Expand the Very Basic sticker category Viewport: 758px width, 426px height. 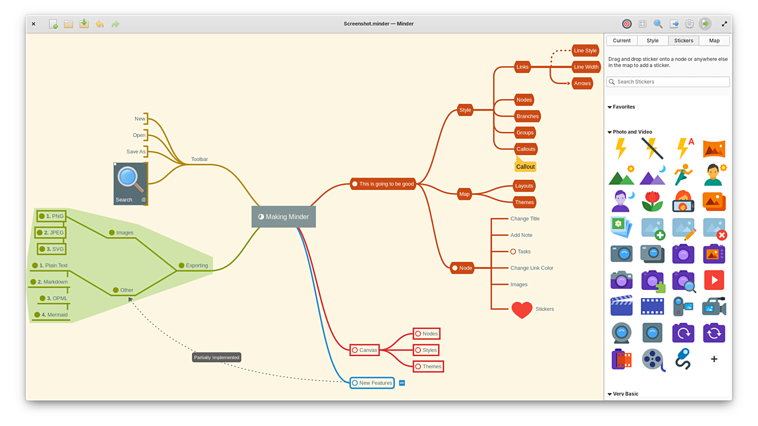[x=610, y=394]
